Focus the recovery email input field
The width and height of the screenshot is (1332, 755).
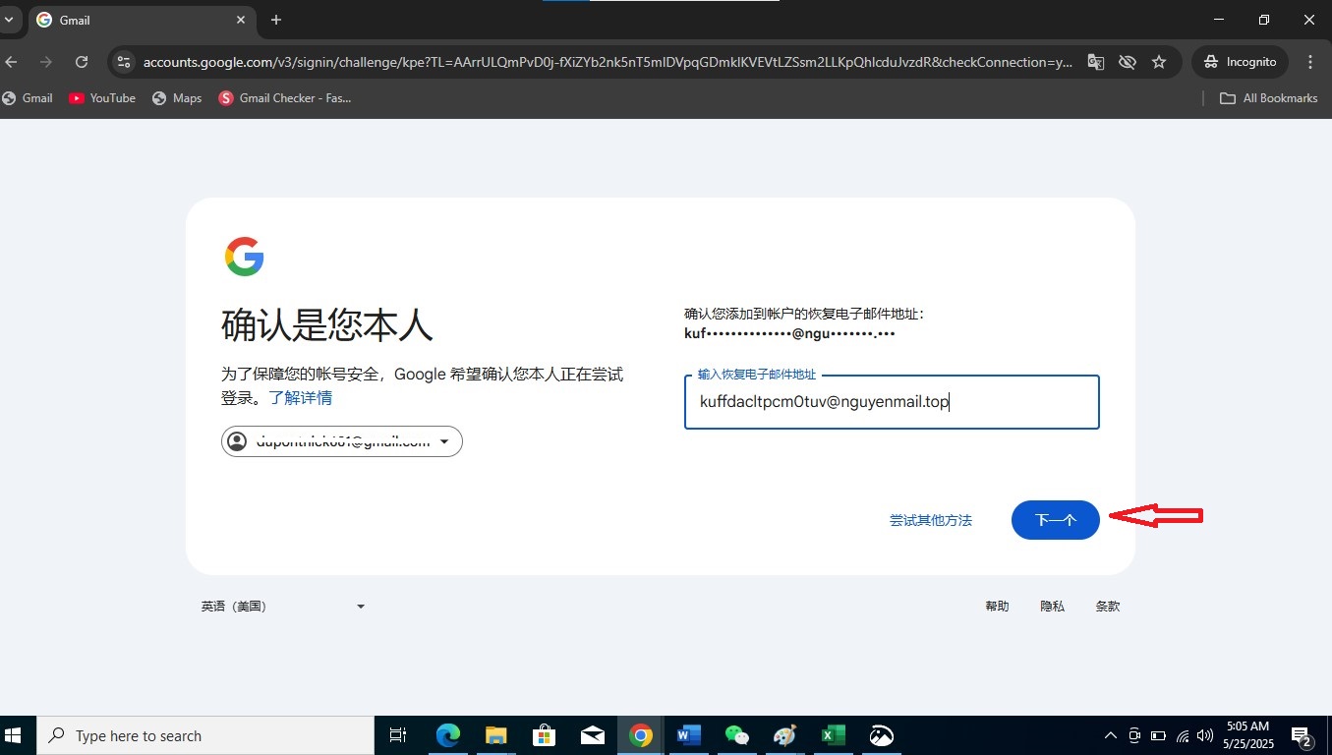click(891, 402)
